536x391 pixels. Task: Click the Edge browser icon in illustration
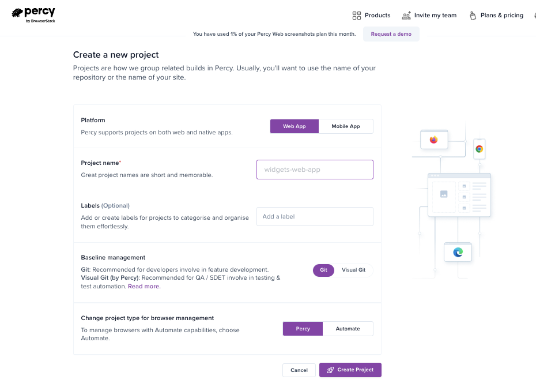[x=458, y=252]
